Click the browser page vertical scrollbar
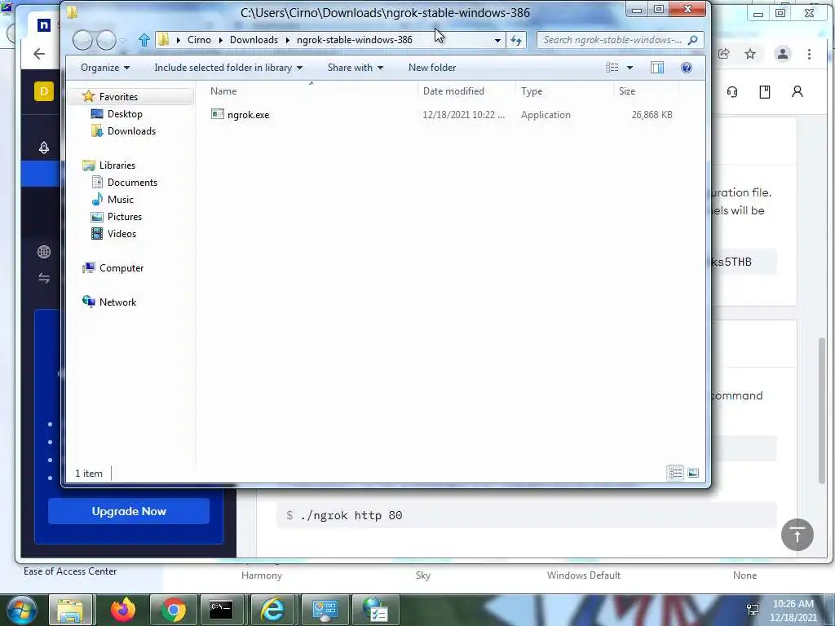Screen dimensions: 835x626 point(823,410)
